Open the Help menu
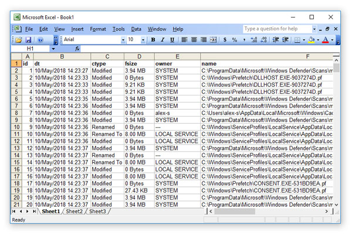The image size is (352, 236). pyautogui.click(x=178, y=29)
